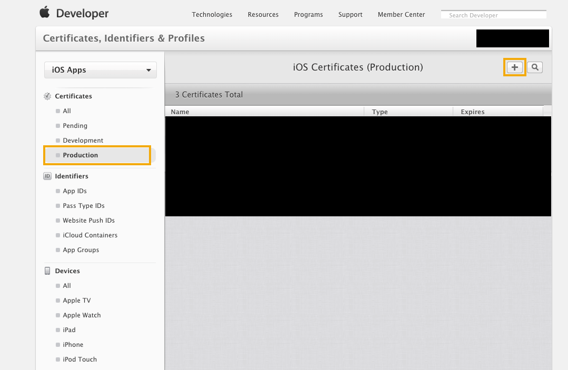This screenshot has width=568, height=370.
Task: Select the Production certificates filter
Action: pyautogui.click(x=80, y=155)
